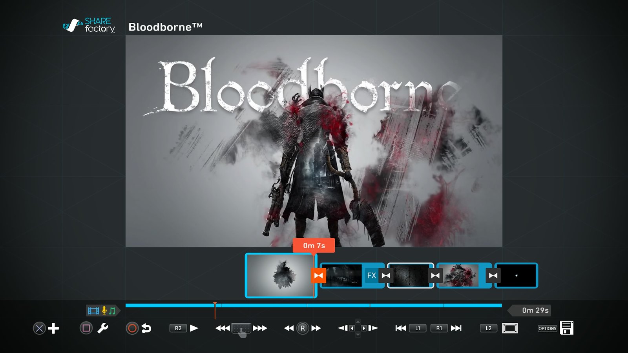
Task: Select the first clip thumbnail with ink blot
Action: [x=280, y=275]
